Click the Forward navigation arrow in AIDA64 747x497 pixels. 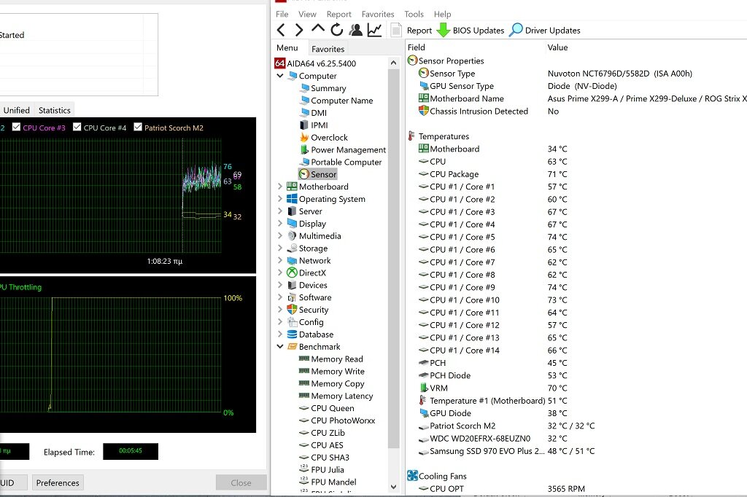tap(298, 30)
